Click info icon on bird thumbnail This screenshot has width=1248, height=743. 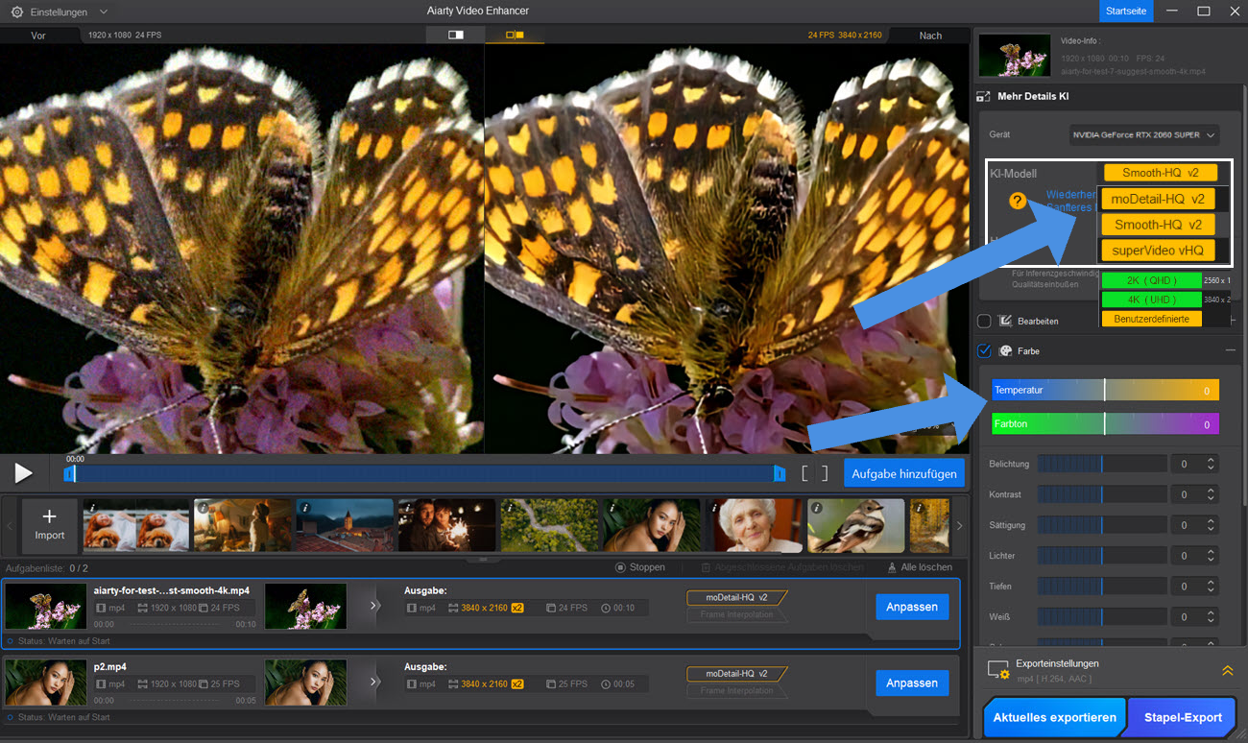coord(816,508)
